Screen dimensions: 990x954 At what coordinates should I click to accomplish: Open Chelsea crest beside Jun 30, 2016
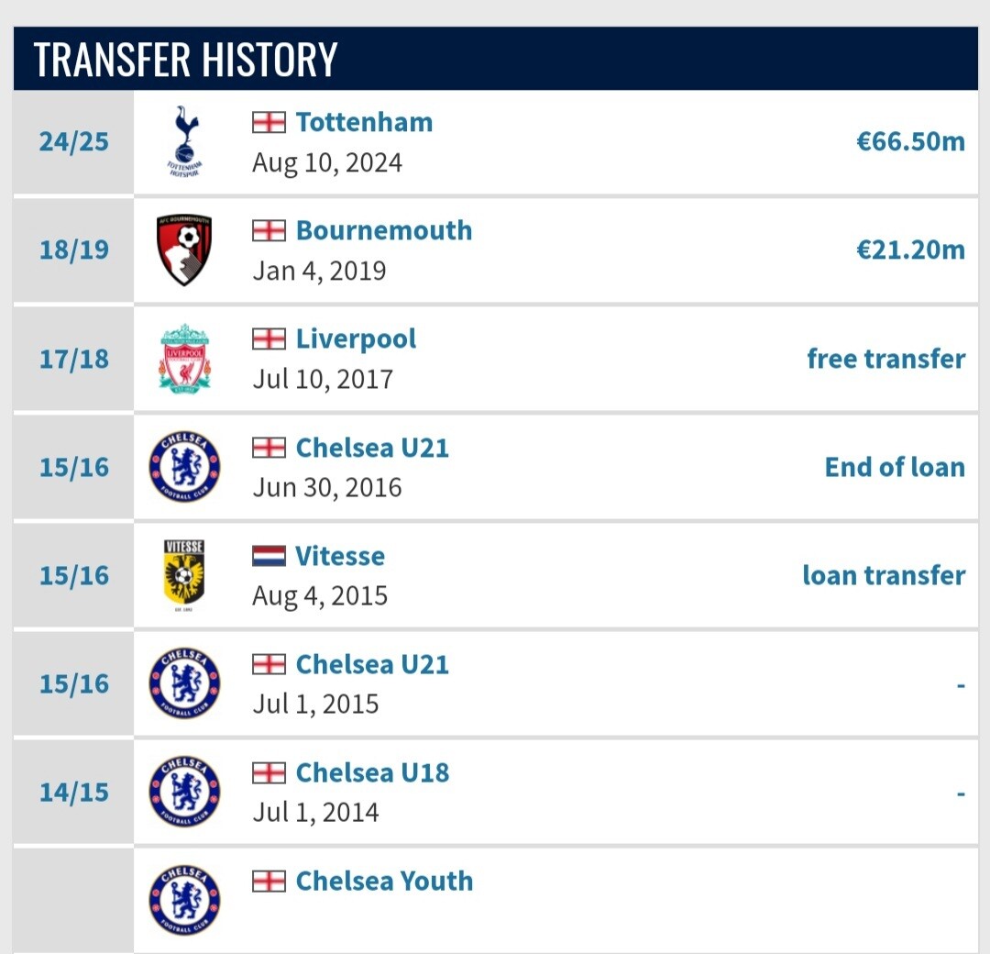tap(184, 467)
